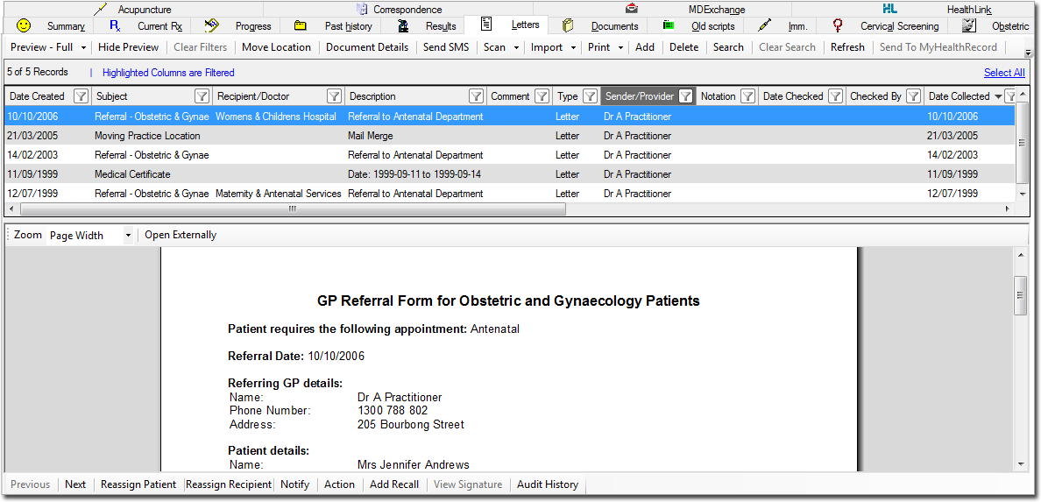Expand the Print dropdown arrow
The width and height of the screenshot is (1041, 502).
[x=620, y=47]
